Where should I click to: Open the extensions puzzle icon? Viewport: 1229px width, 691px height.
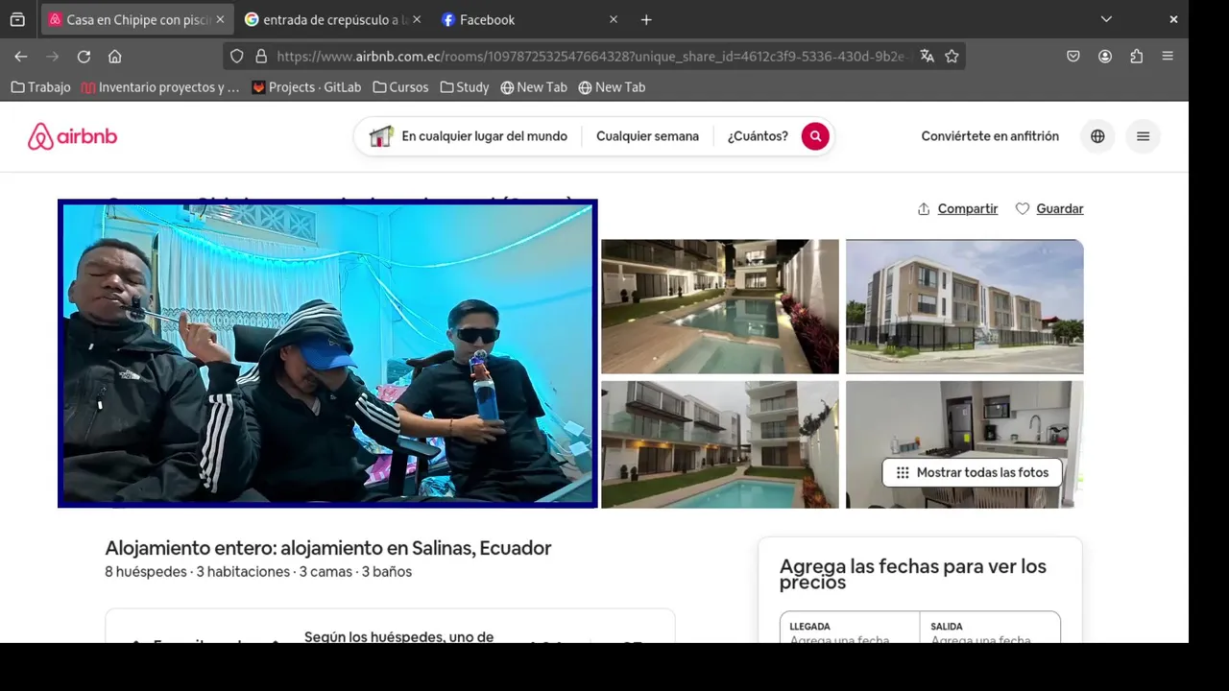click(x=1137, y=57)
